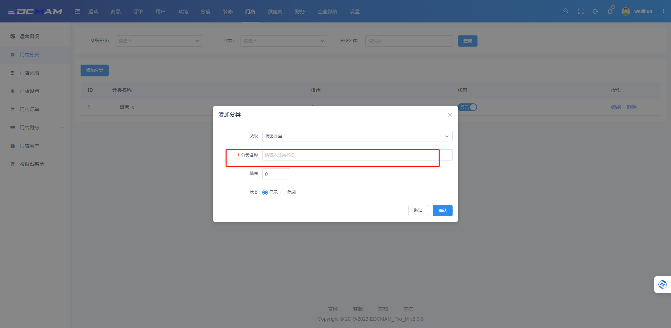Toggle the 显示 status switch for 直营店
Image resolution: width=671 pixels, height=328 pixels.
pos(468,107)
